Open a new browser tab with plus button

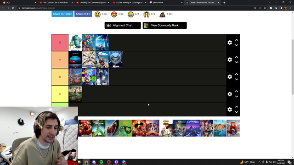pos(224,3)
